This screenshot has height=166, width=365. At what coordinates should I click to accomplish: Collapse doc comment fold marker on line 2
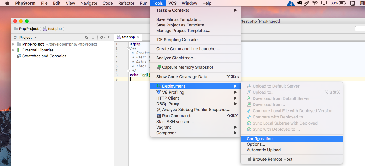[129, 48]
